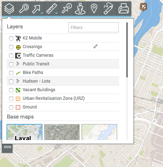Image resolution: width=163 pixels, height=167 pixels.
Task: Select the arrow selection tool
Action: click(36, 9)
